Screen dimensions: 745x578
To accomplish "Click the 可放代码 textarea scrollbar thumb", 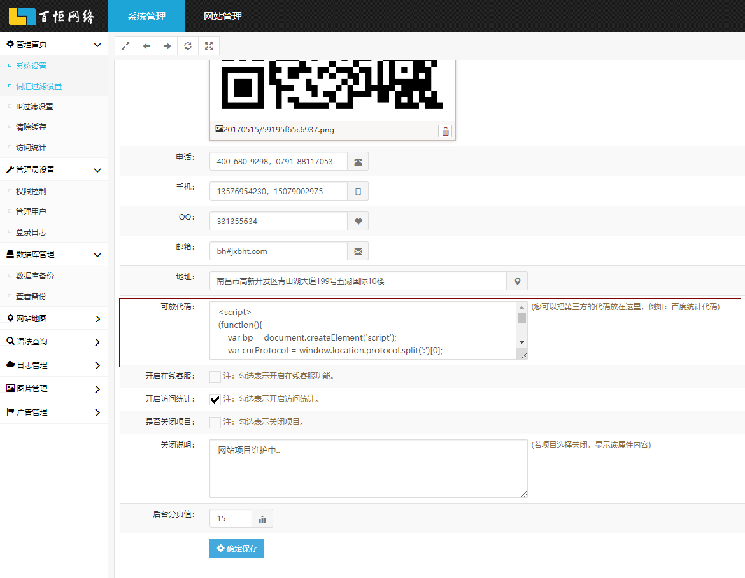I will [521, 318].
